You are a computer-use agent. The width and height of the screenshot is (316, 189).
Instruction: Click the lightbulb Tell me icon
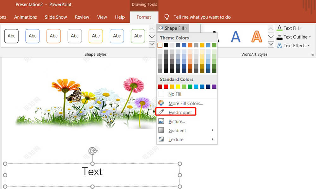pos(167,17)
